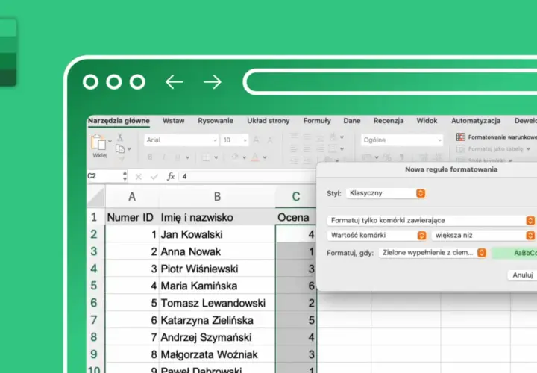Click the Jan Kowalski cell
Viewport: 537px width, 373px height.
click(217, 234)
